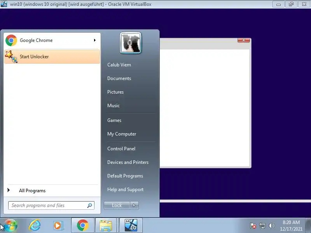Close the blank background window

coord(244,40)
